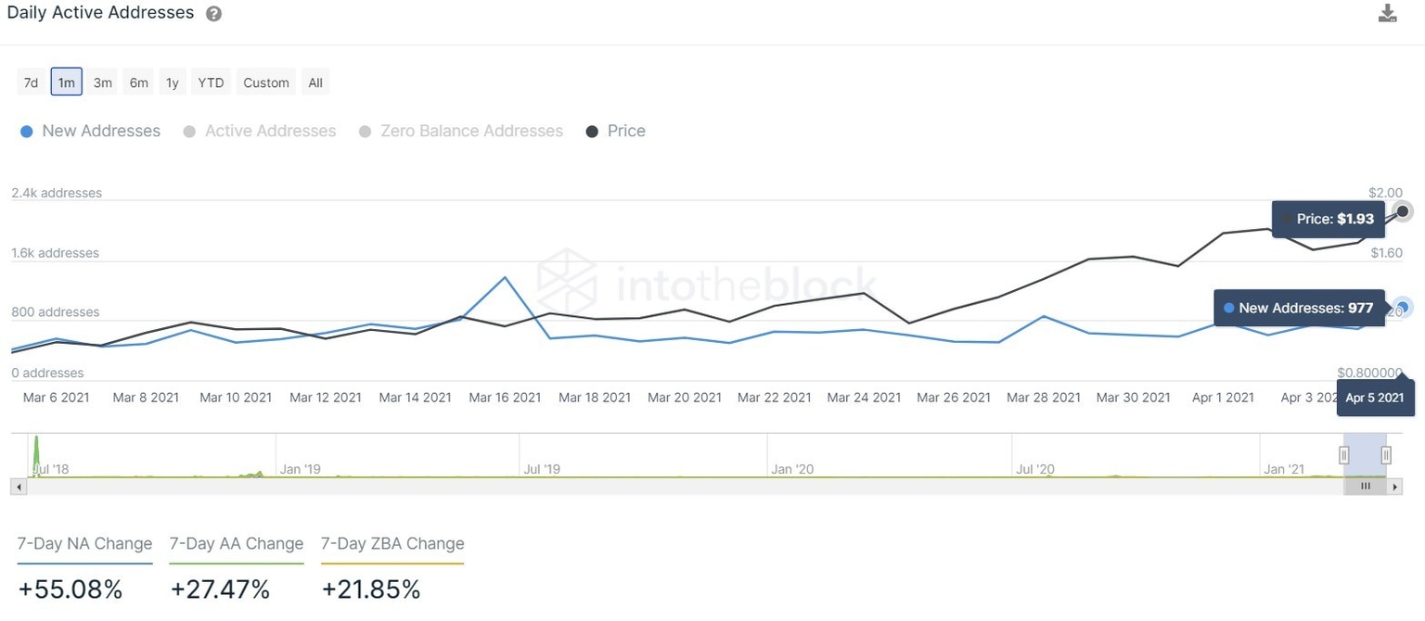Click the navigator scrollbar left arrow
The image size is (1425, 621).
16,487
